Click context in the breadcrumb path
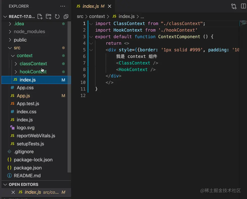 97,16
